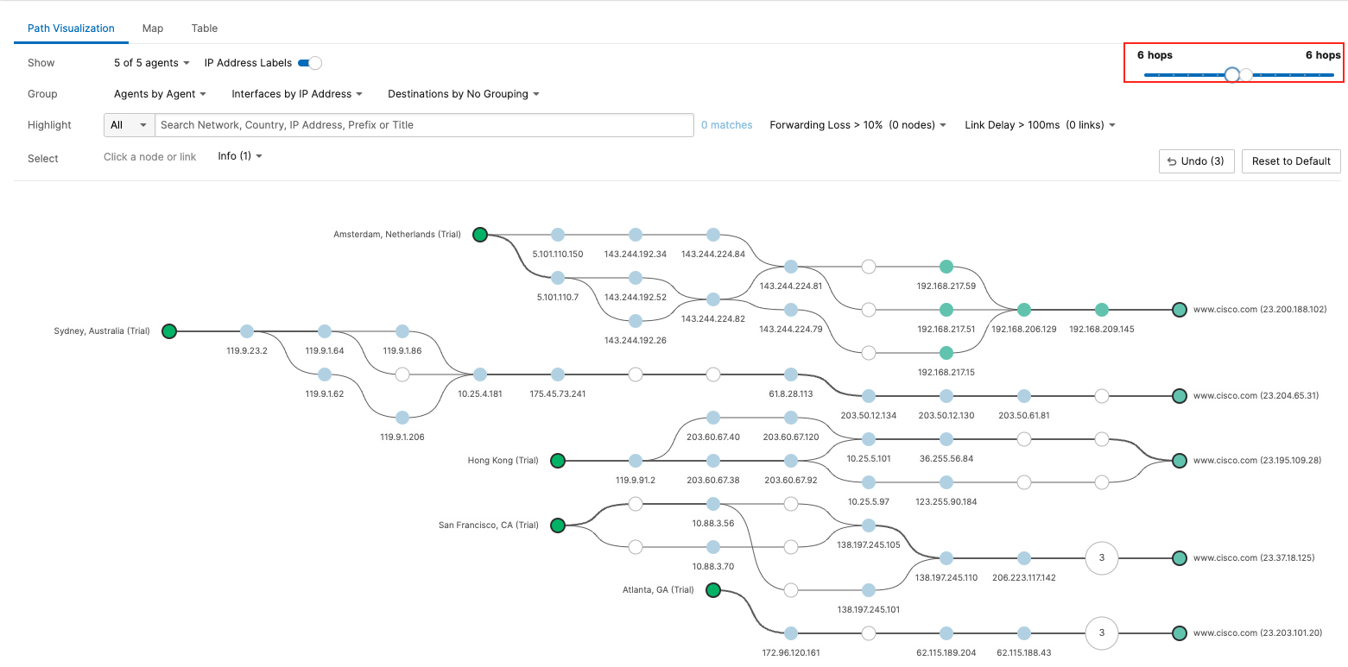
Task: Toggle the IP Address Labels switch
Action: (x=309, y=63)
